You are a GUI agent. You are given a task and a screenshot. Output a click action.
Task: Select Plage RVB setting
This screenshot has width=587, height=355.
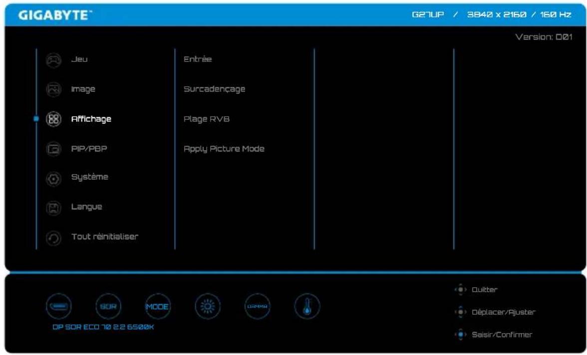tap(206, 119)
